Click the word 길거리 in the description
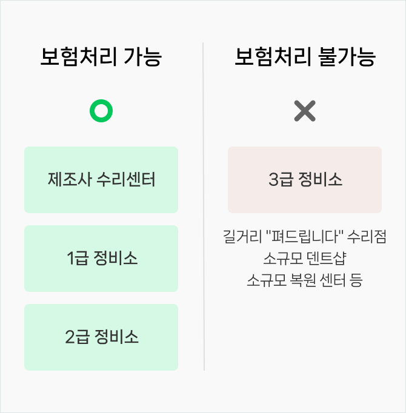This screenshot has height=413, width=406. (242, 236)
